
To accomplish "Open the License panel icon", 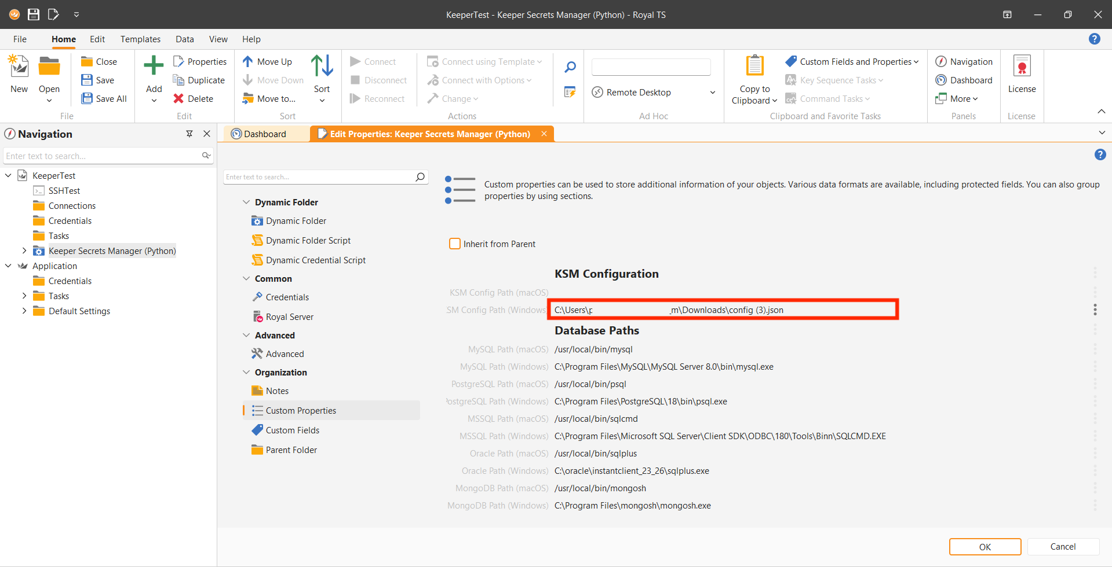I will [1022, 67].
